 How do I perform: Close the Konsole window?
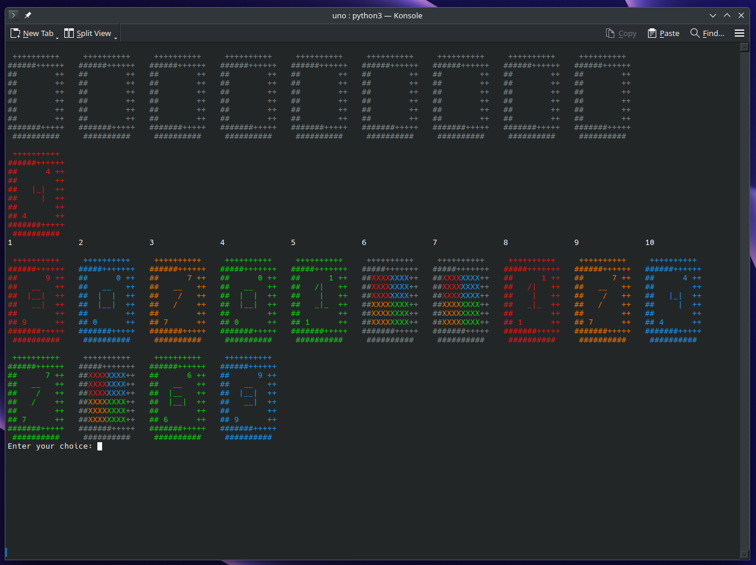tap(741, 15)
